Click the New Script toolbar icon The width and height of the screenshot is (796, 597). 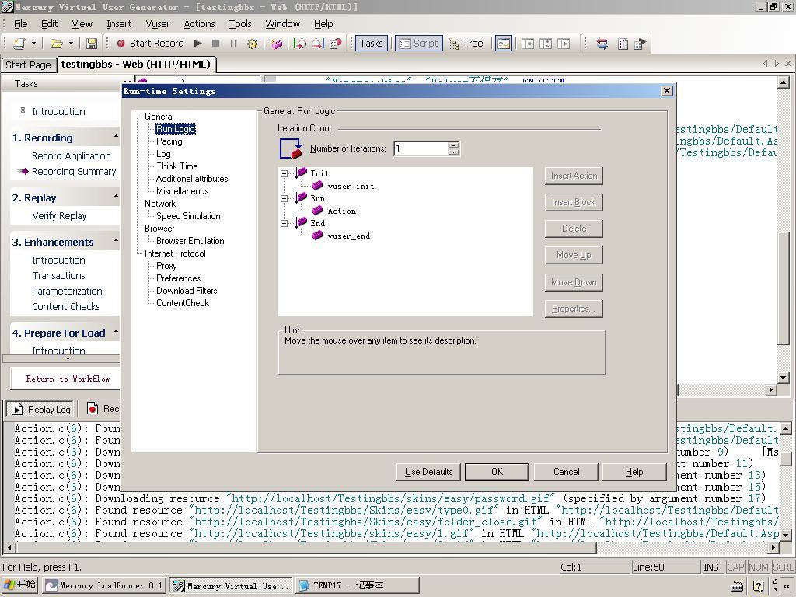(19, 44)
